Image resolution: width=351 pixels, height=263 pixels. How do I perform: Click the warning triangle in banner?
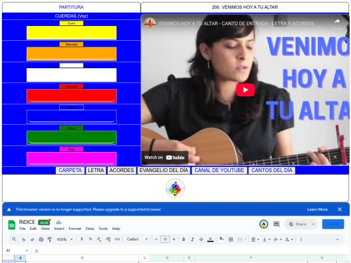tap(9, 210)
